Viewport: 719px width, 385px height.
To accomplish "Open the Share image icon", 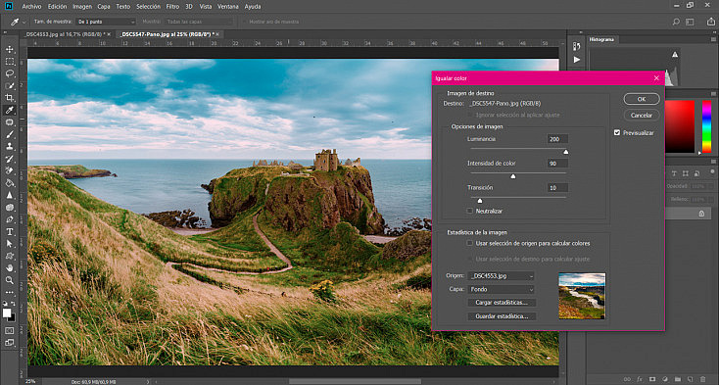I will coord(710,22).
